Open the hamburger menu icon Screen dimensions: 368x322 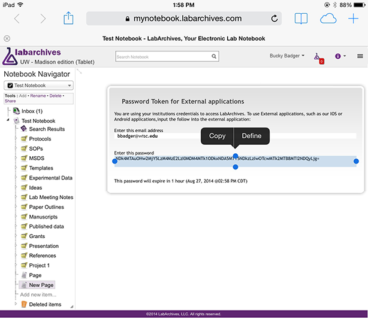coord(360,56)
